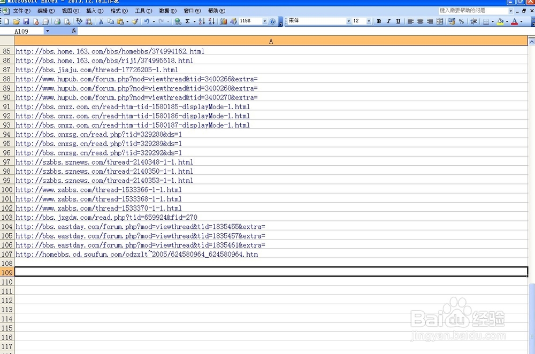
Task: Click the Fill Color paint bucket icon
Action: click(500, 21)
